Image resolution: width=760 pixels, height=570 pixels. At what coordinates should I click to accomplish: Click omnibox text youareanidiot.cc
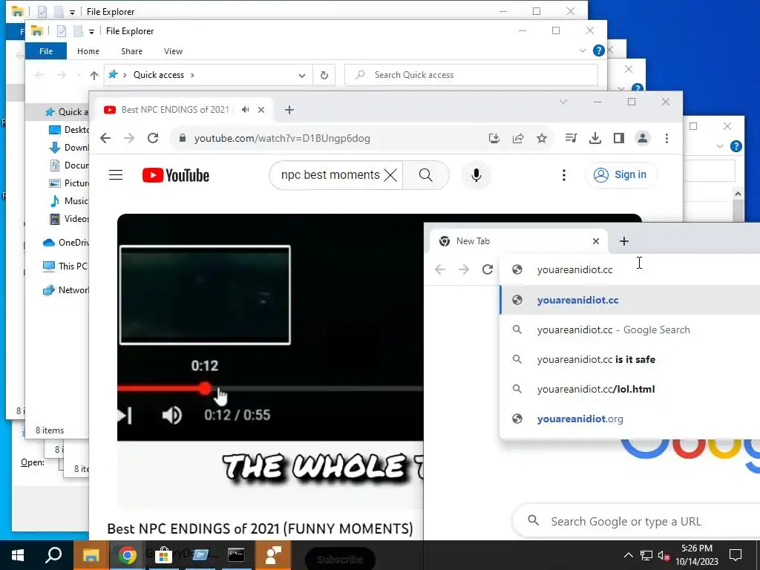pyautogui.click(x=575, y=269)
